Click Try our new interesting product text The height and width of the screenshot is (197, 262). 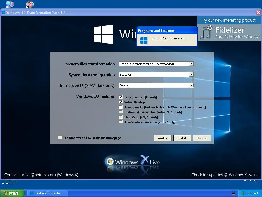click(229, 20)
